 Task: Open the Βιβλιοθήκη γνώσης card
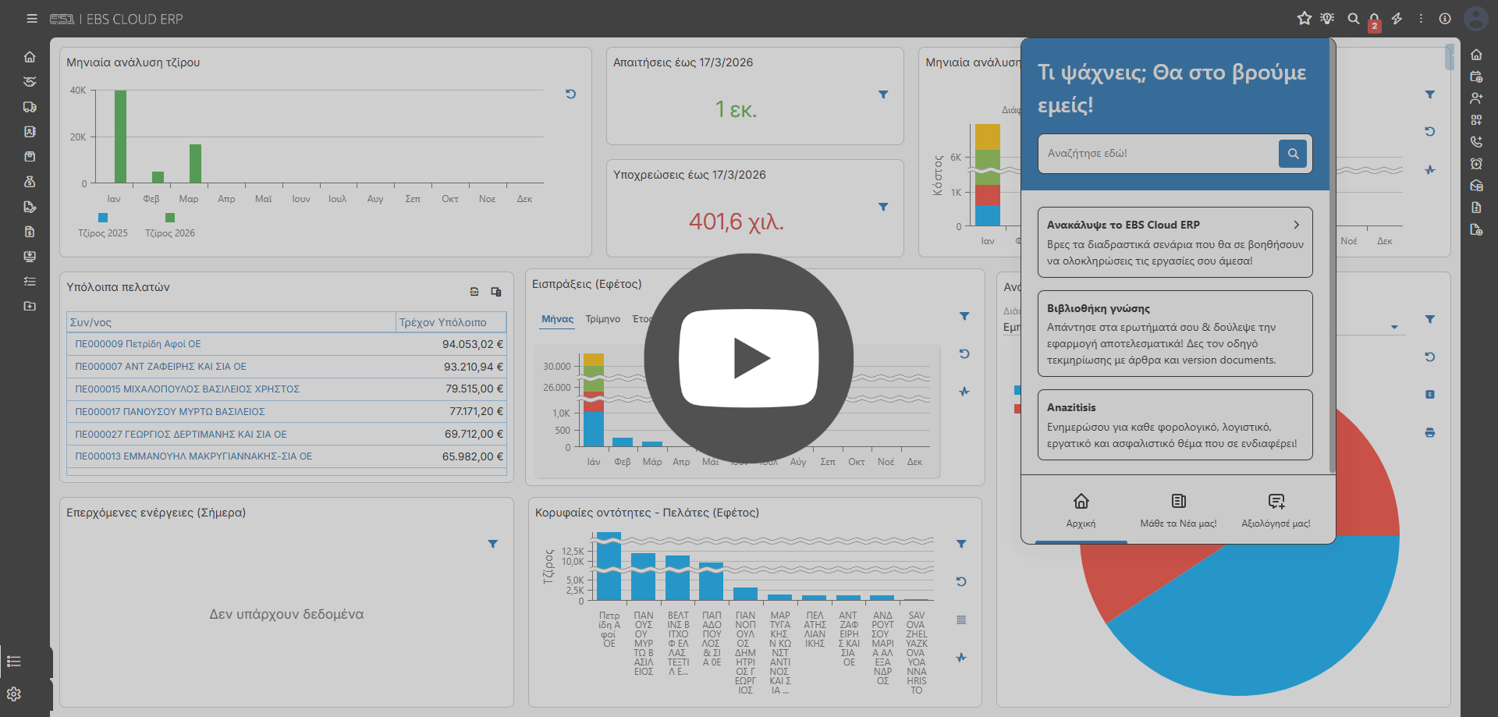(1175, 333)
